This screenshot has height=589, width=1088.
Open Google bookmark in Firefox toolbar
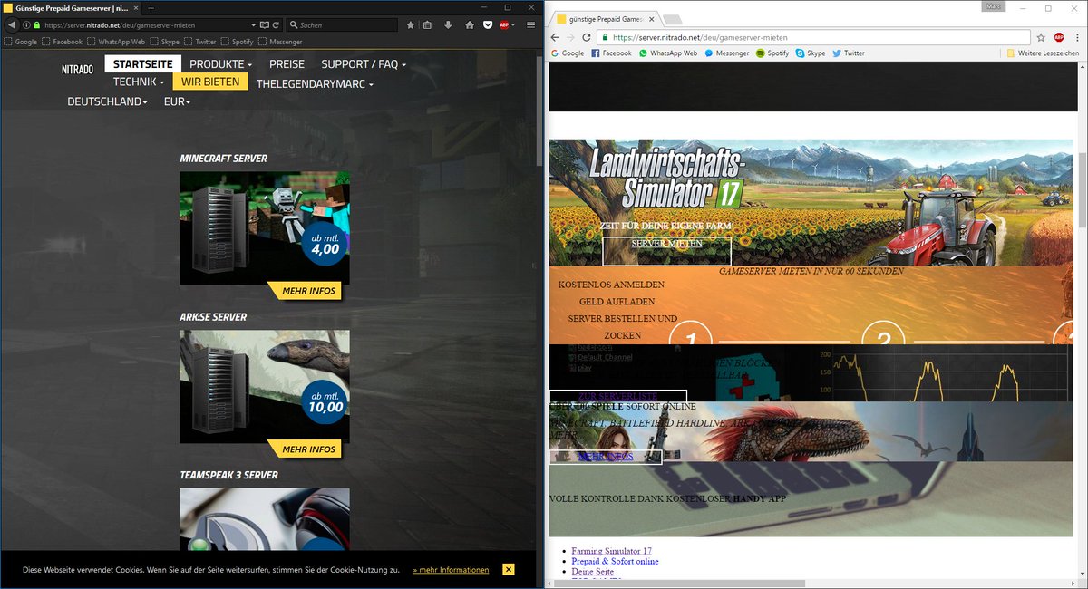tap(21, 42)
